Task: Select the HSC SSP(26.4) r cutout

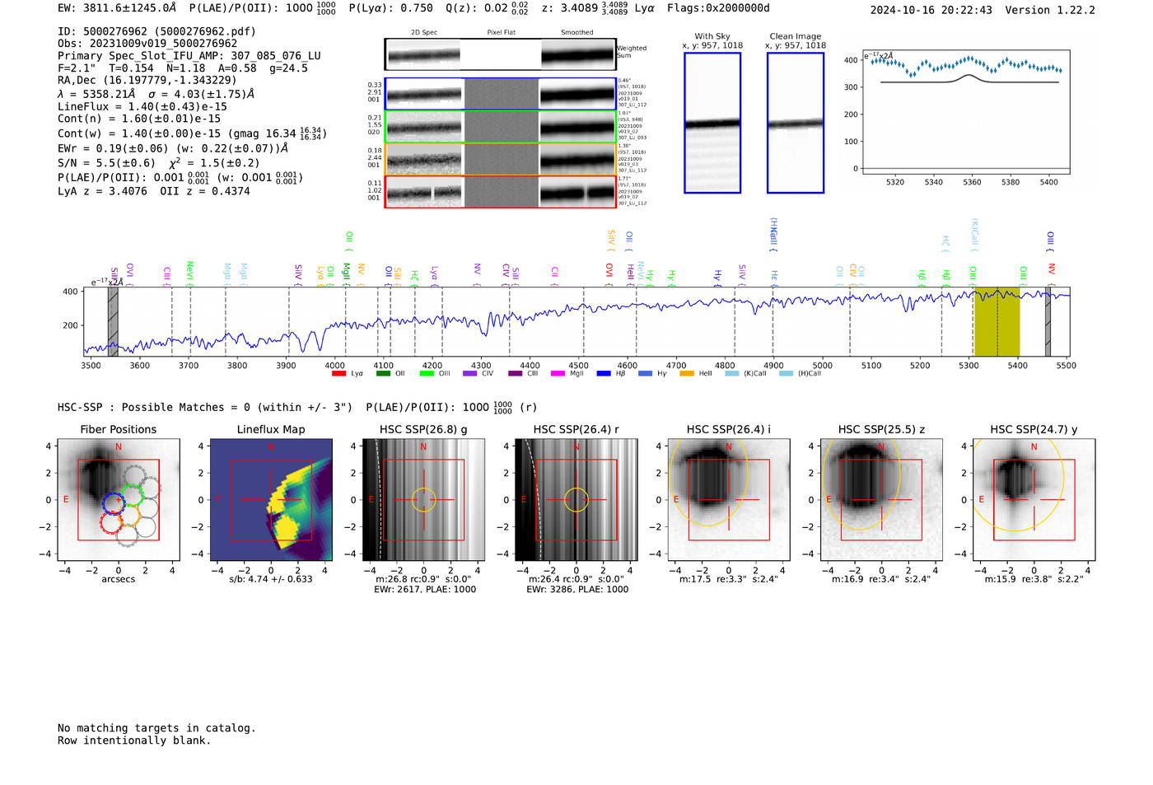Action: [576, 500]
